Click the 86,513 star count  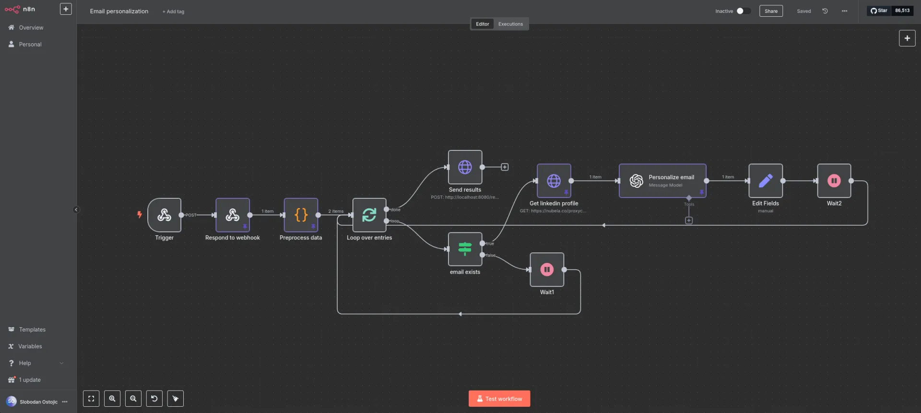902,11
